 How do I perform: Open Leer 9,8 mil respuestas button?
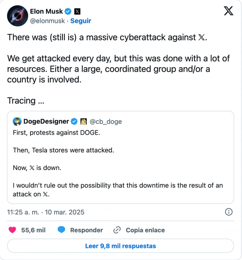coord(121,245)
